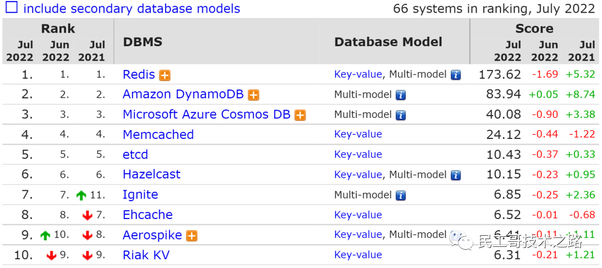Image resolution: width=602 pixels, height=268 pixels.
Task: Click the Key-value model link for Memcached
Action: [358, 135]
